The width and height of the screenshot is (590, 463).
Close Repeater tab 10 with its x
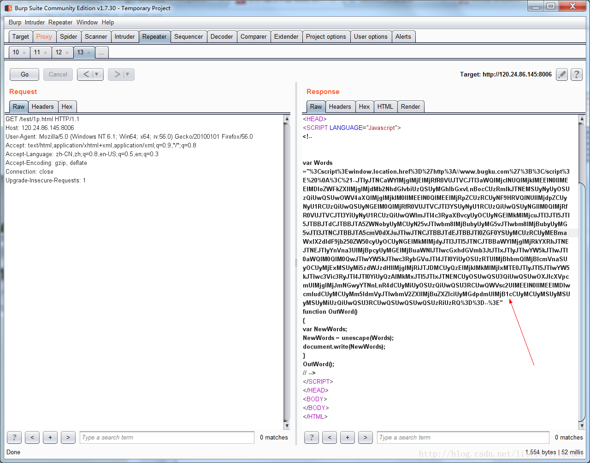point(24,53)
